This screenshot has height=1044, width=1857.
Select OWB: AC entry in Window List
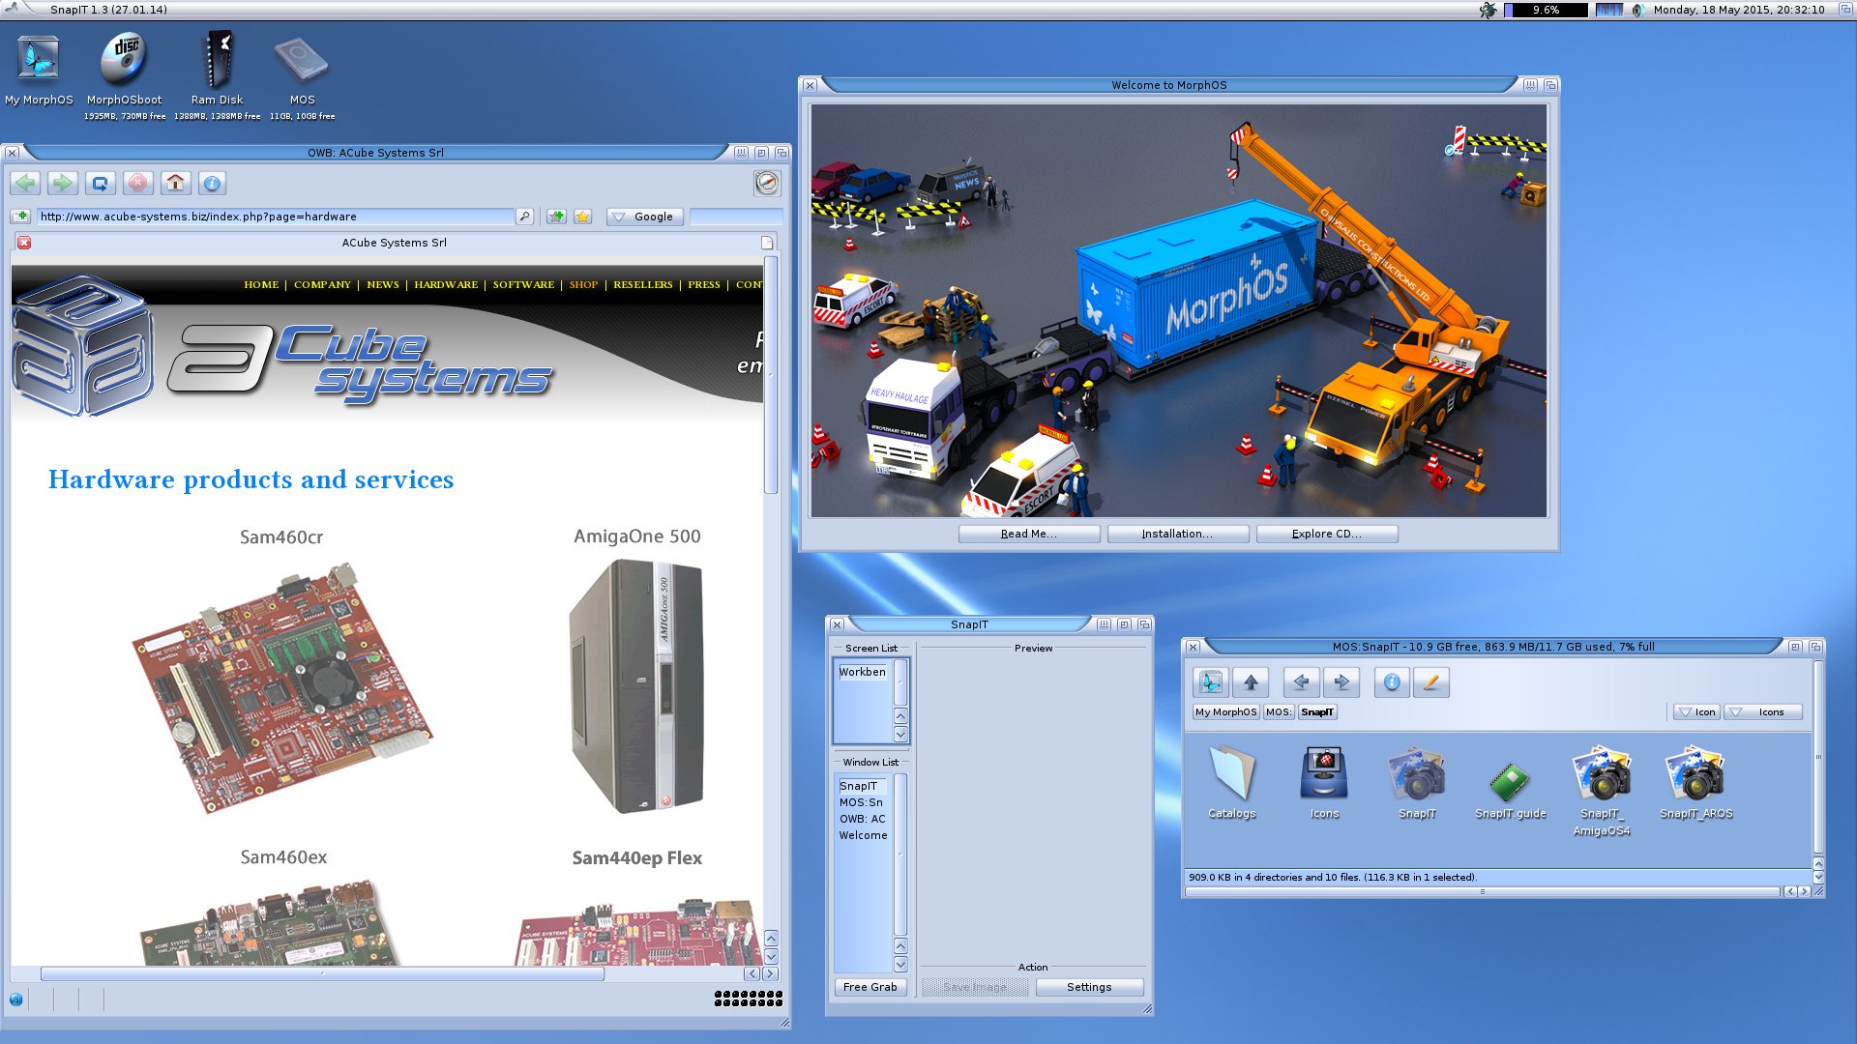coord(863,819)
